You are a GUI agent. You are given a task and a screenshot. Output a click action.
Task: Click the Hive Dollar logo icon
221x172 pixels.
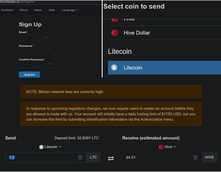pos(115,33)
